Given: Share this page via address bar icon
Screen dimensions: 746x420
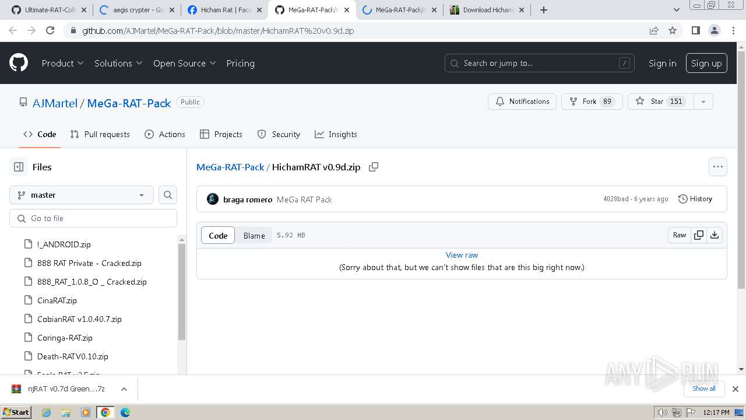Looking at the screenshot, I should 654,30.
